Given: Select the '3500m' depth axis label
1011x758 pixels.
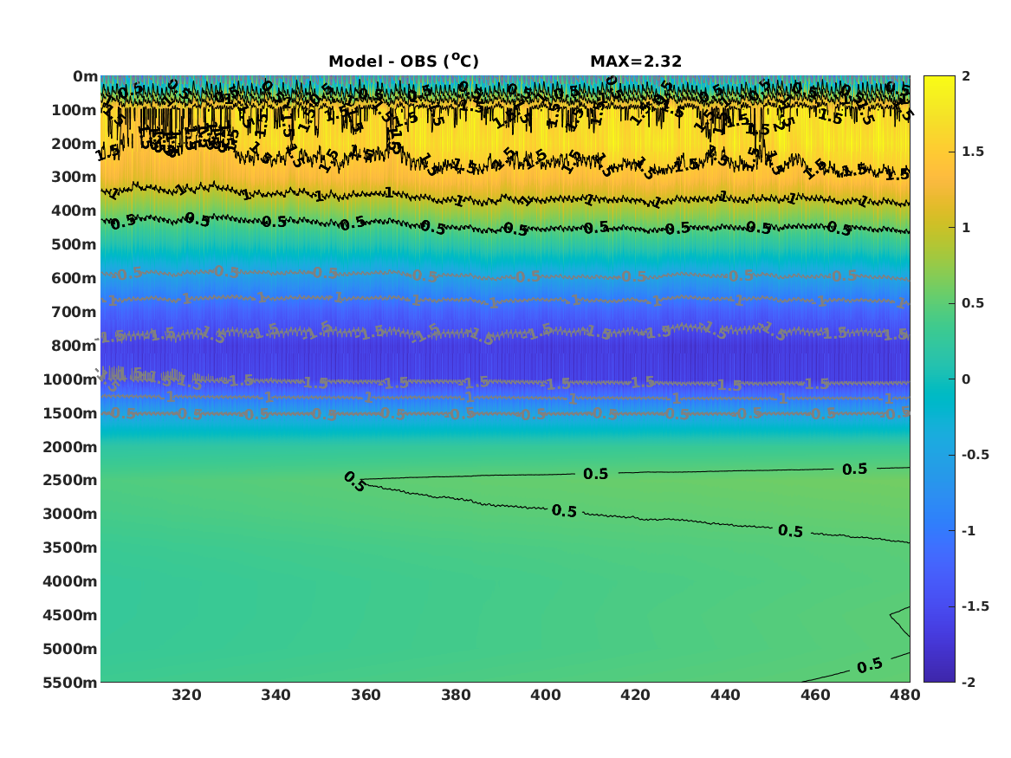Looking at the screenshot, I should [x=70, y=547].
